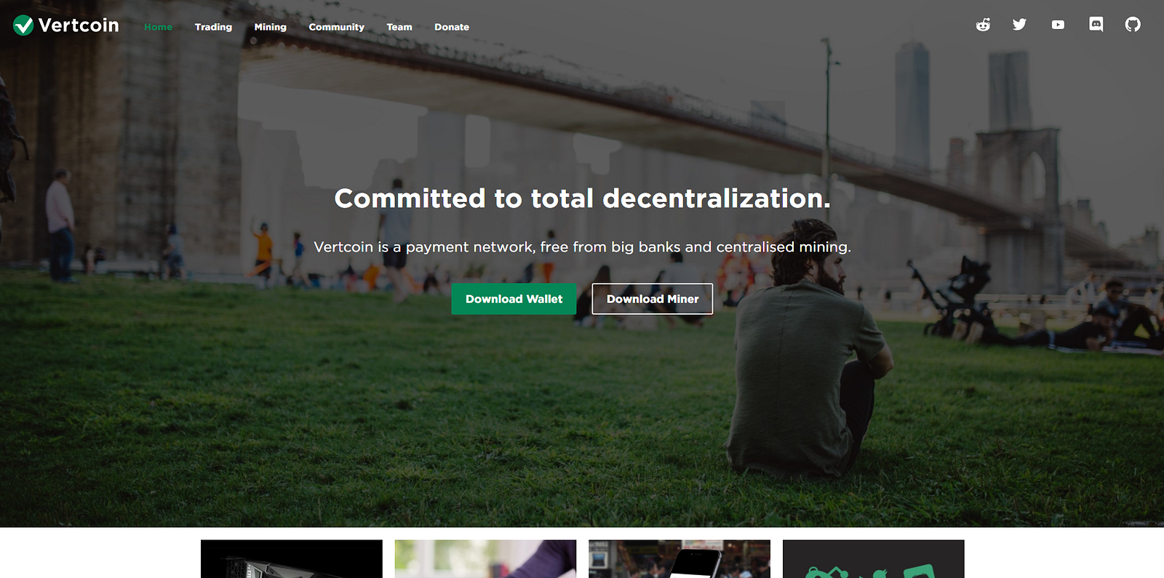Open the YouTube channel icon
The width and height of the screenshot is (1164, 578).
tap(1058, 25)
